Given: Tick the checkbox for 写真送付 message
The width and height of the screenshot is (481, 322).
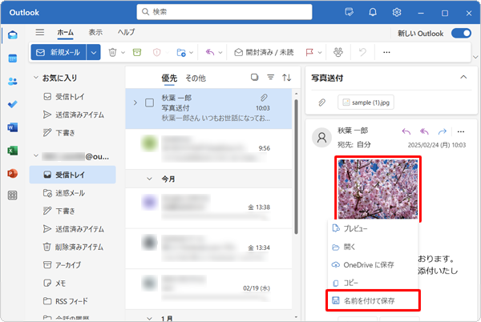Looking at the screenshot, I should (149, 103).
